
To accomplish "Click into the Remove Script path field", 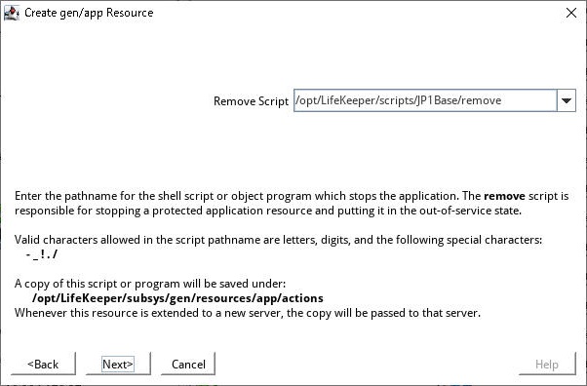I will (425, 100).
